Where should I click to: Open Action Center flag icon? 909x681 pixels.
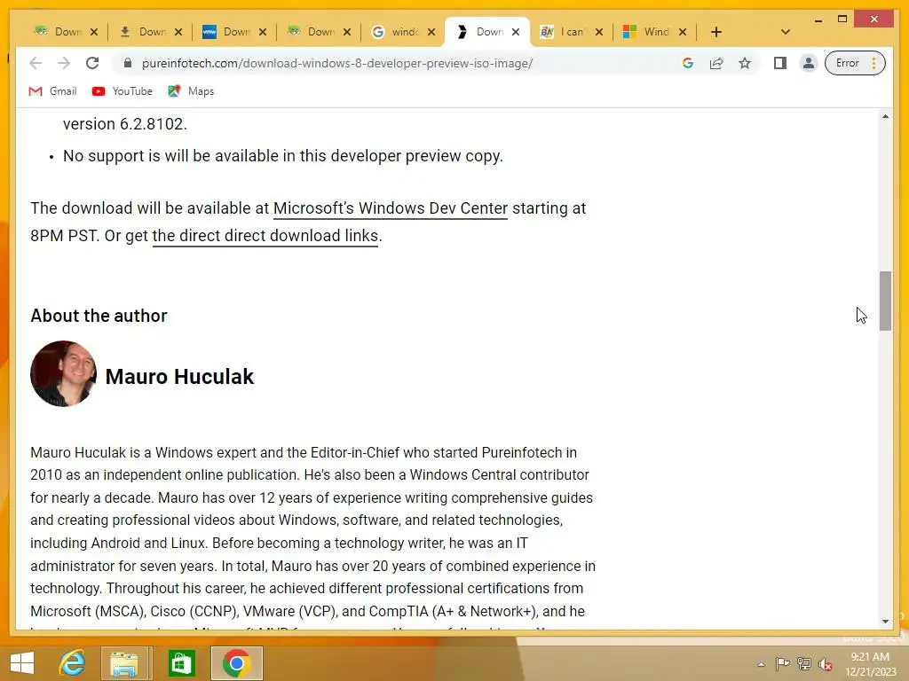click(783, 663)
